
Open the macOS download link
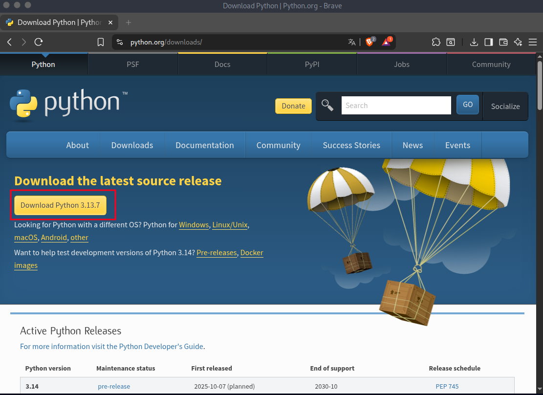tap(26, 238)
